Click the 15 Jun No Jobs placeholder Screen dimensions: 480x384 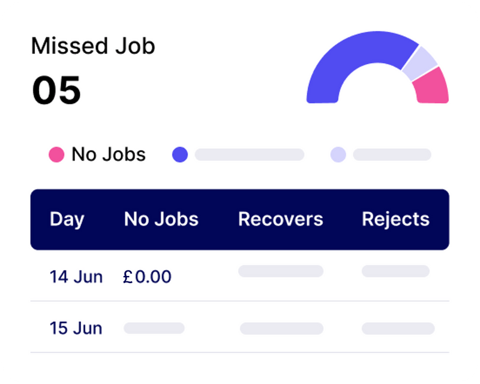pyautogui.click(x=154, y=328)
